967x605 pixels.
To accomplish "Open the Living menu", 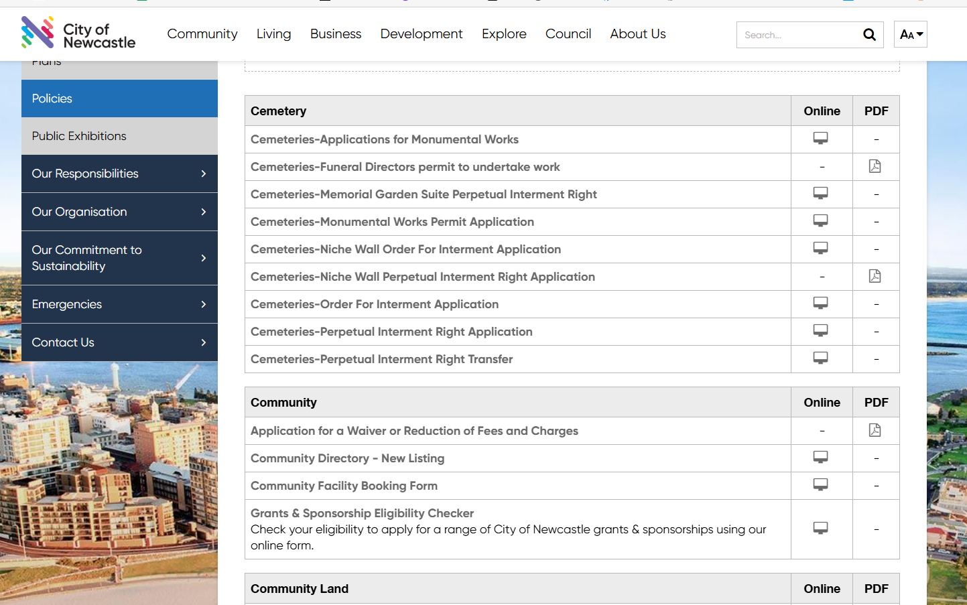I will coord(273,33).
